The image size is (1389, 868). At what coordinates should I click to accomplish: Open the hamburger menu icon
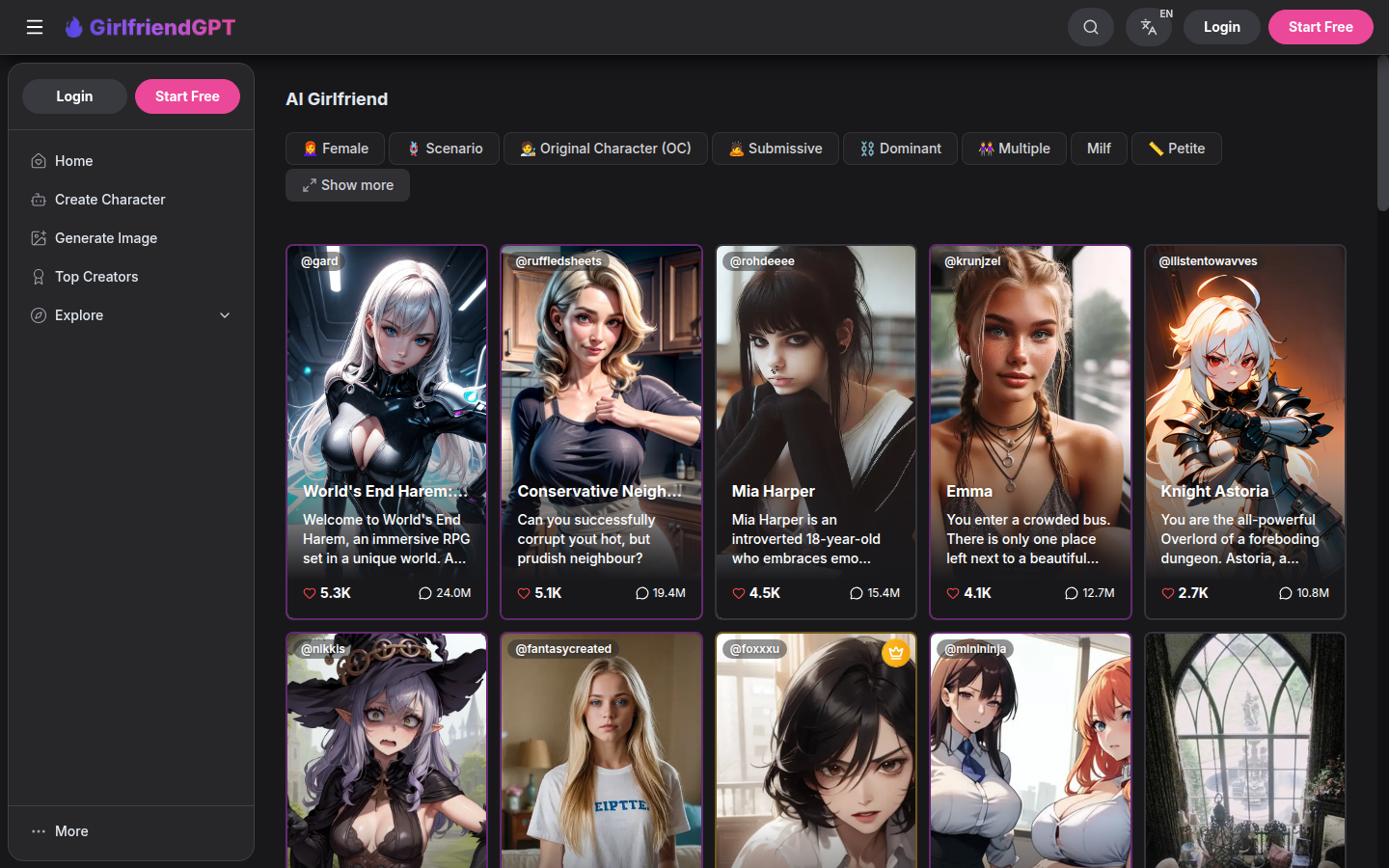[x=35, y=27]
